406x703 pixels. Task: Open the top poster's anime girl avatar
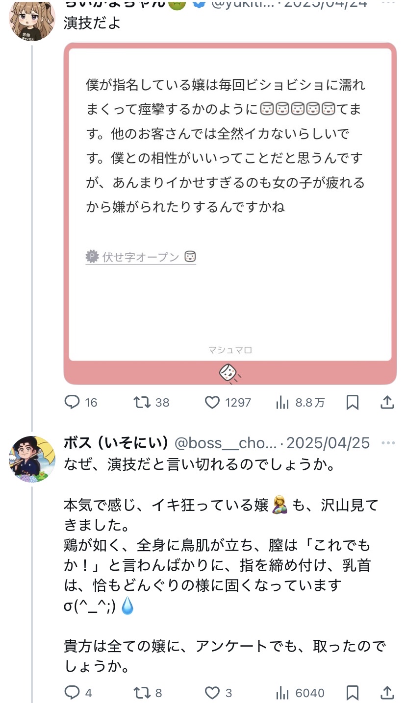tap(32, 20)
